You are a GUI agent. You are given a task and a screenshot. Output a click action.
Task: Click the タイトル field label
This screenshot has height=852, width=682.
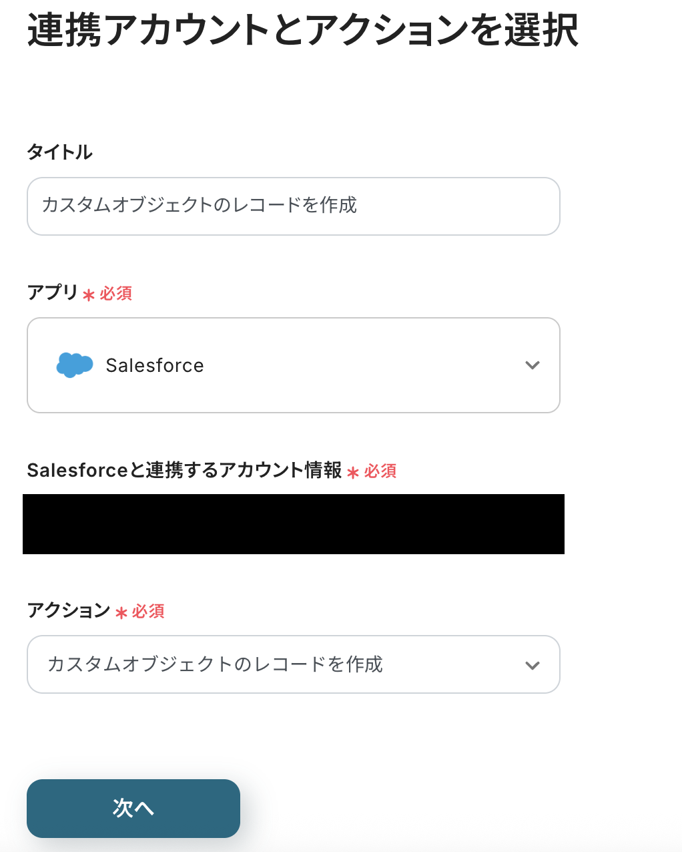pyautogui.click(x=59, y=152)
